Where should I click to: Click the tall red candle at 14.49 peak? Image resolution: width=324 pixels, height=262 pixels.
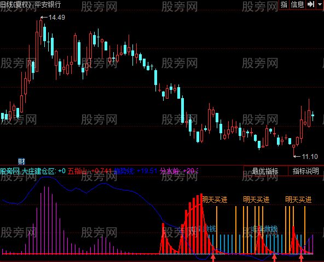point(40,28)
